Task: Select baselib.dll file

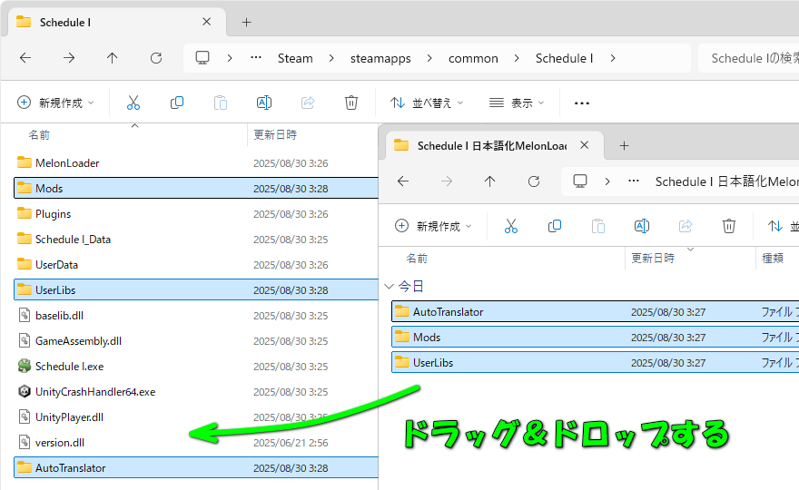Action: coord(196,315)
